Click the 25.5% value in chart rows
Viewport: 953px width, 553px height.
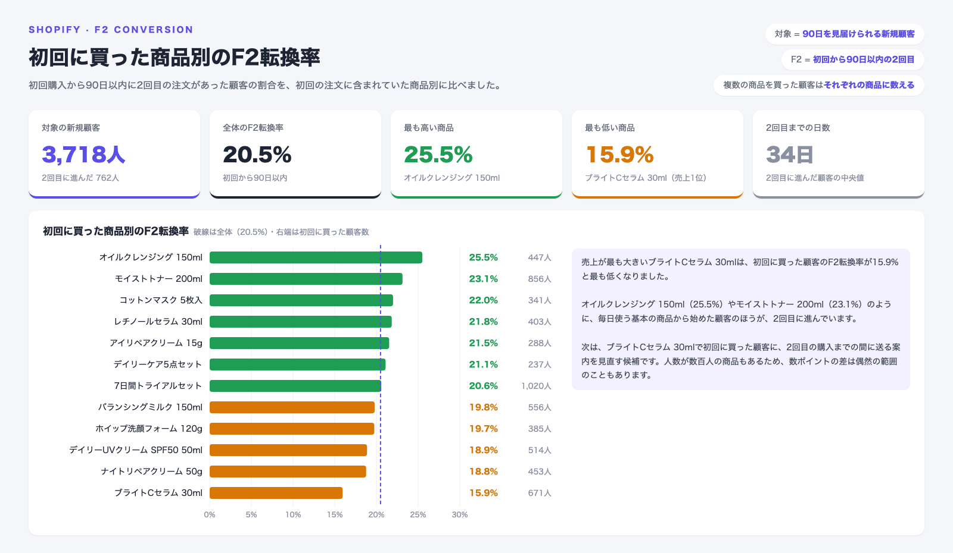click(x=483, y=257)
